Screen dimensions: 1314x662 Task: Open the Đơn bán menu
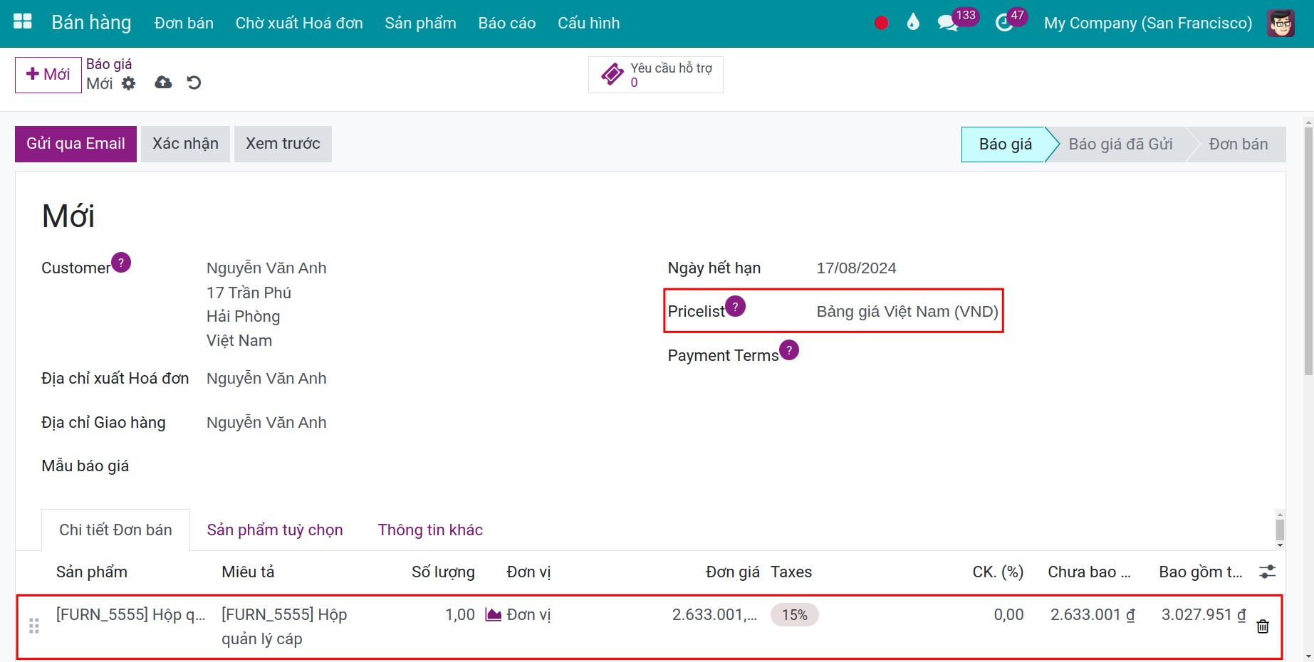click(184, 23)
